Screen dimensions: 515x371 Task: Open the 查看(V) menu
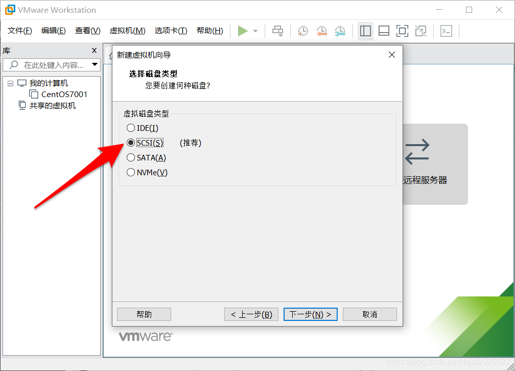88,31
